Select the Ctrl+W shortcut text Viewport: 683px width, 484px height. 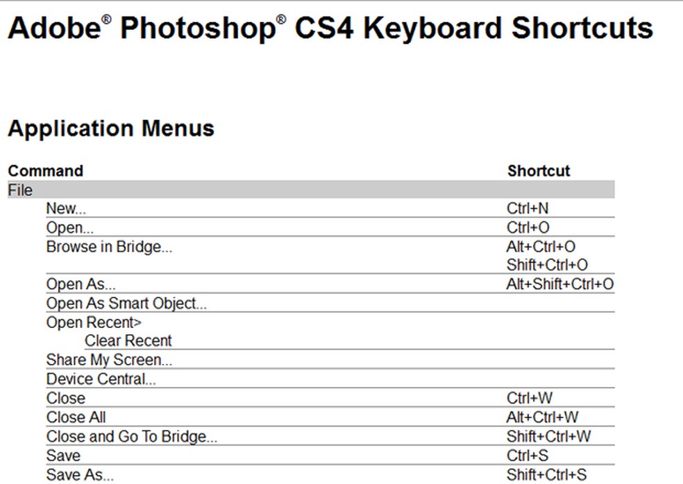point(530,399)
